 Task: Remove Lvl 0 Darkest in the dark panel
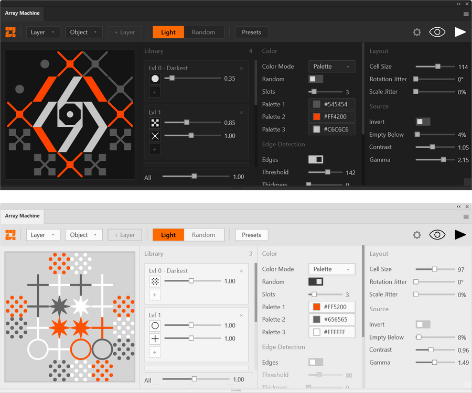click(x=241, y=68)
